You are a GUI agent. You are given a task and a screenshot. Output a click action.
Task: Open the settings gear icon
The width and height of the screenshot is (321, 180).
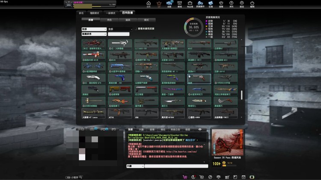[242, 4]
